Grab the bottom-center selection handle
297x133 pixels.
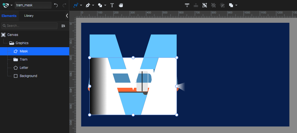point(133,115)
